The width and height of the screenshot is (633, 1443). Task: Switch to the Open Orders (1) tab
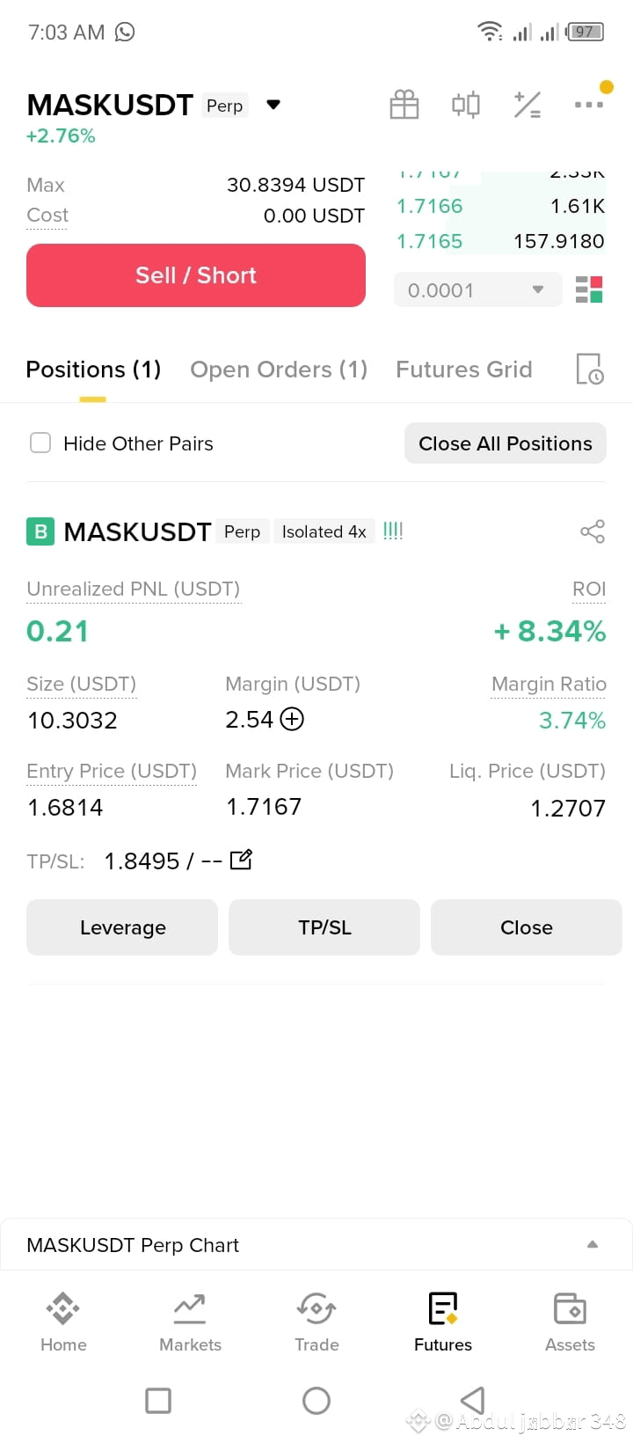click(279, 370)
